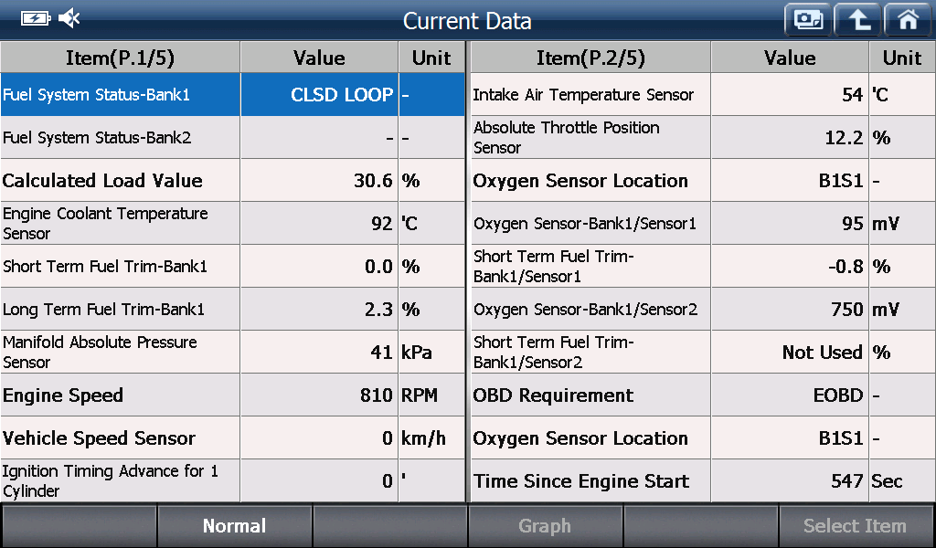Select the Fuel System Status-Bank1 row
The height and width of the screenshot is (548, 936).
coord(233,94)
